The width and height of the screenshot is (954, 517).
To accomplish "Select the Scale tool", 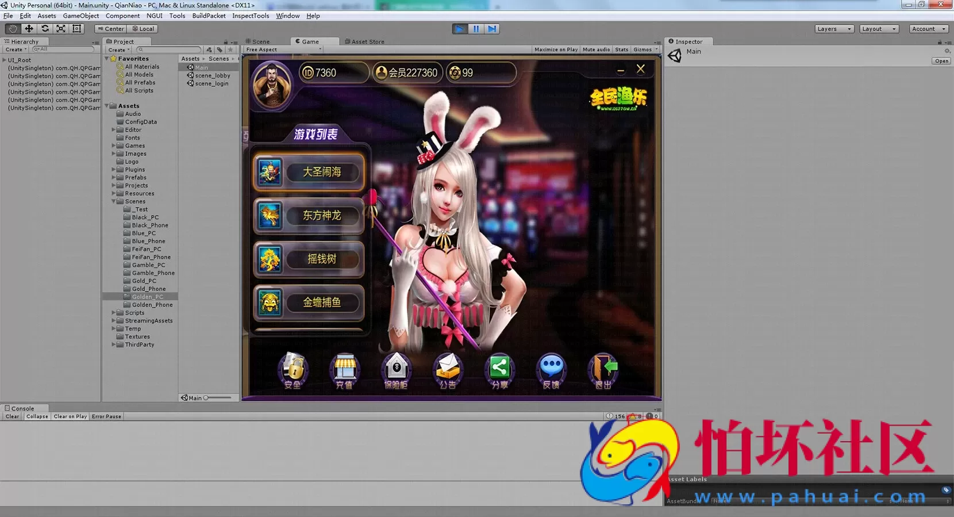I will tap(61, 29).
